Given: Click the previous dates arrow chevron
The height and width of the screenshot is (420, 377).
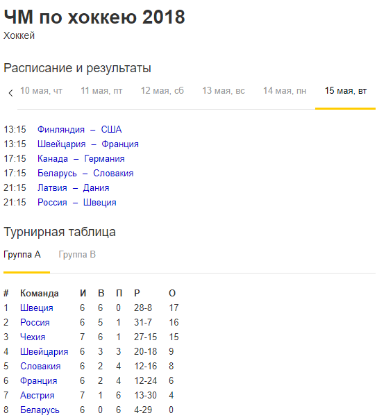Looking at the screenshot, I should pos(10,93).
